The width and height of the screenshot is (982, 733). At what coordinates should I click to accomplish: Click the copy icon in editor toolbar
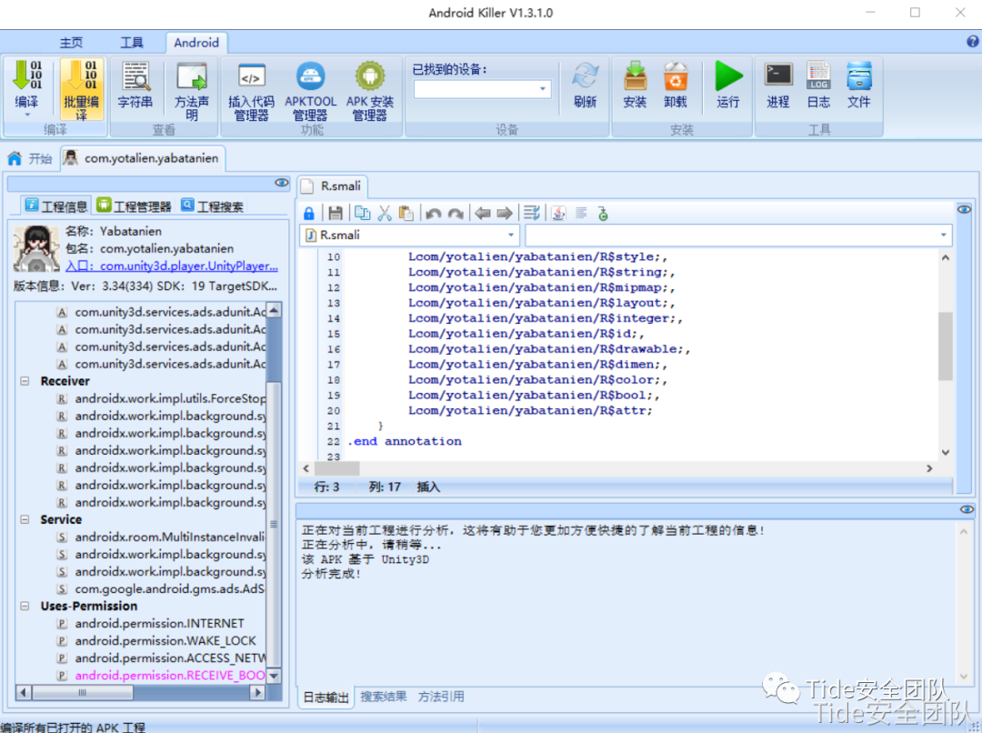(362, 213)
